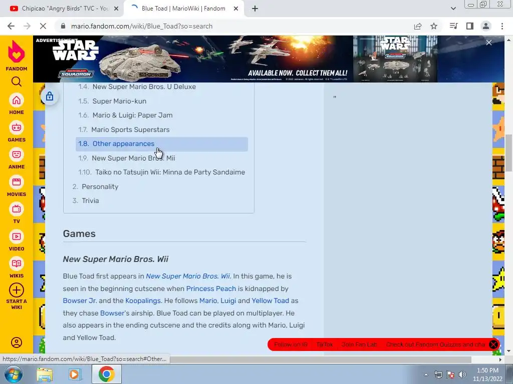Go back in browser history
The image size is (513, 384).
click(x=11, y=26)
